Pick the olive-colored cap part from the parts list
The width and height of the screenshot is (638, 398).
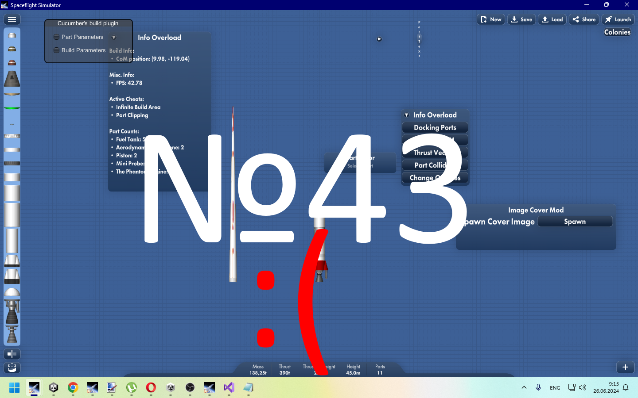(12, 49)
